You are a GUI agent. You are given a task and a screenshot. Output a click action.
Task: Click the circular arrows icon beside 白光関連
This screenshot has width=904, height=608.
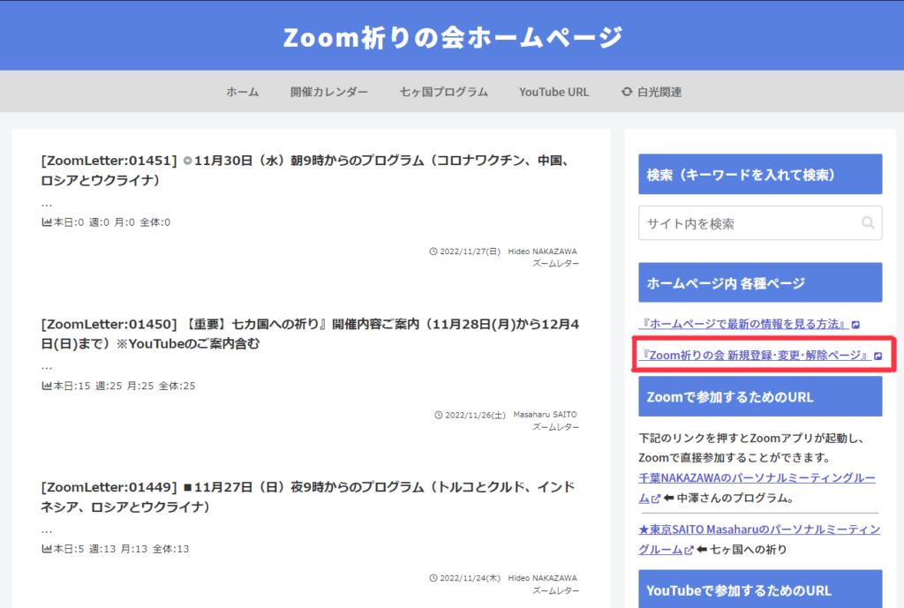coord(627,92)
